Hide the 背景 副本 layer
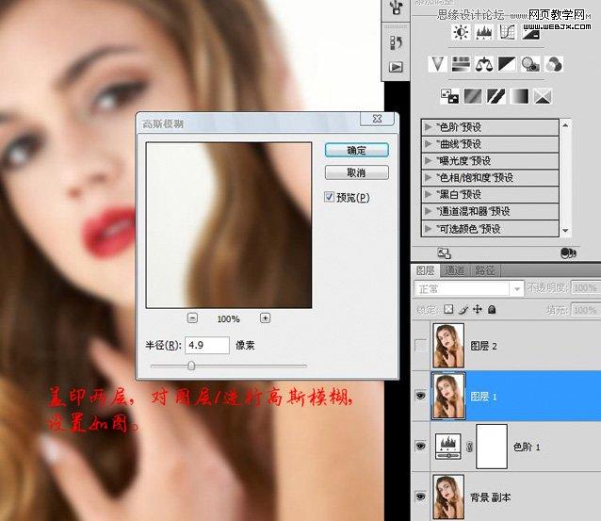This screenshot has width=601, height=521. pyautogui.click(x=420, y=497)
